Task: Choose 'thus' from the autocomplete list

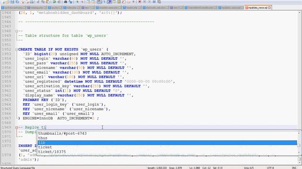Action: coord(43,138)
